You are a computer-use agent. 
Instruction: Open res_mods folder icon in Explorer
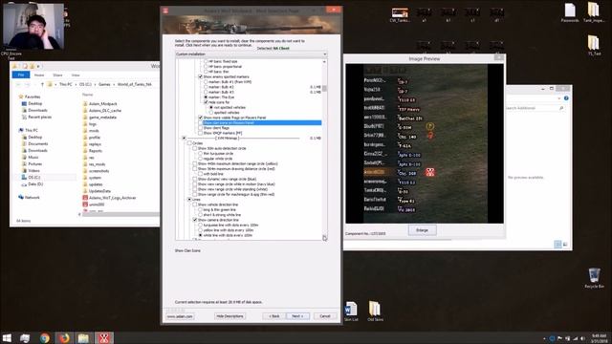pos(85,164)
